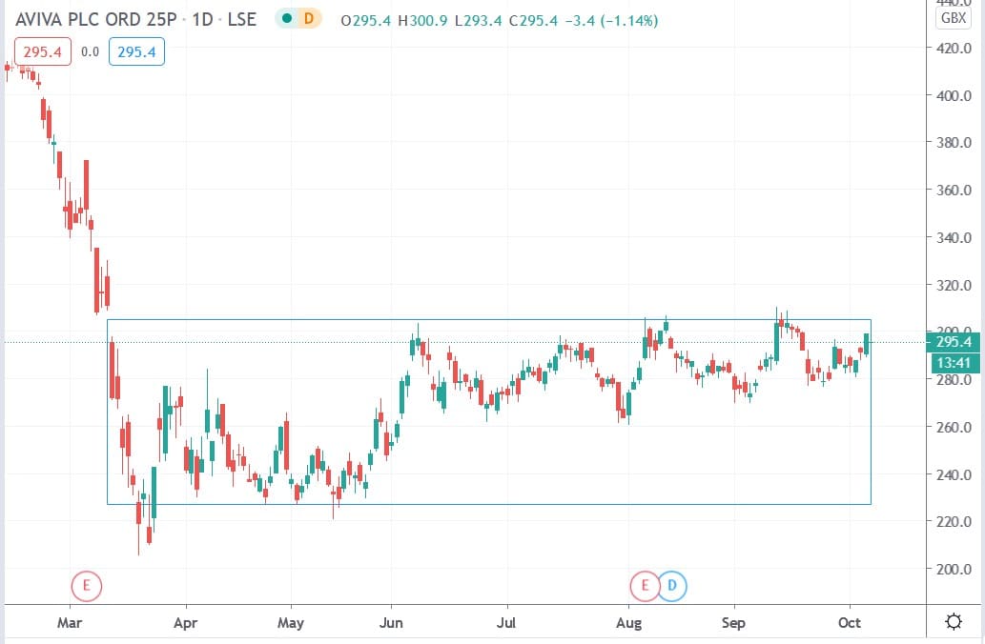Open chart settings gear icon
The image size is (985, 644).
point(952,622)
